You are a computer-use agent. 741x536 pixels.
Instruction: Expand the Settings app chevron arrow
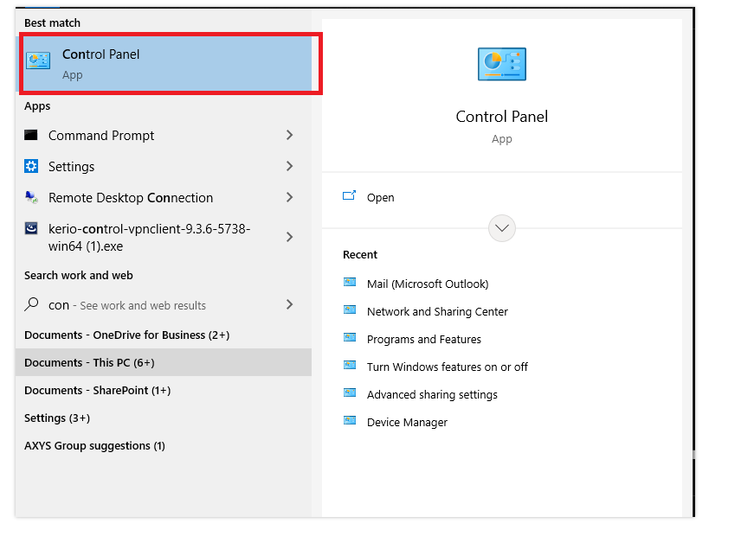click(290, 166)
